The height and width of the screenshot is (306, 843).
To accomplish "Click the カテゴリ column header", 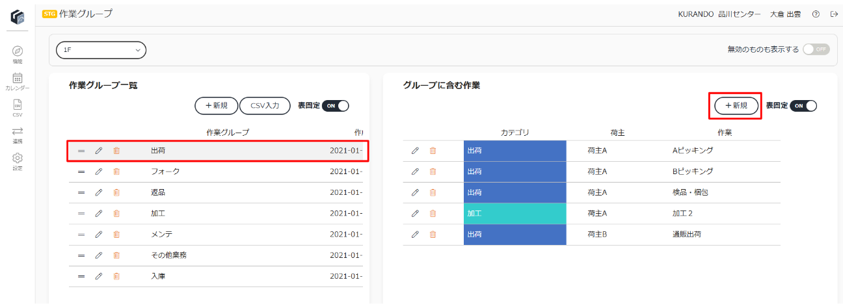I will [x=515, y=133].
